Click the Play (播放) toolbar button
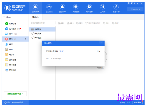Screen dimensions: 147x106 click(x=79, y=23)
